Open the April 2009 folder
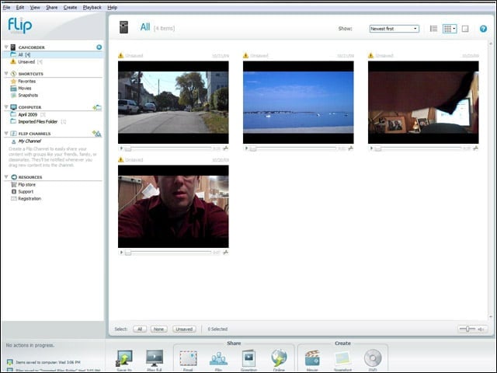Screen dimensions: 497x373 [x=28, y=114]
